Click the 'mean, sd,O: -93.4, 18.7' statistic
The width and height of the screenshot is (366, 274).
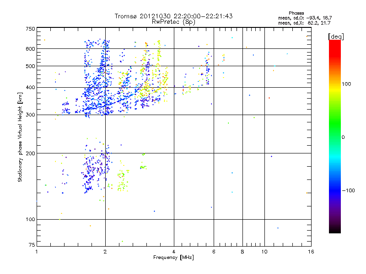tap(305, 18)
